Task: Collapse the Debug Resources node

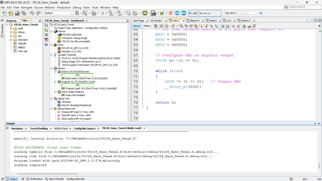Action: [x=52, y=108]
